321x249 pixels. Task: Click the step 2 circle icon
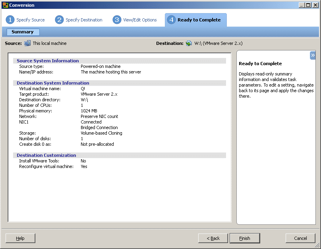click(x=59, y=20)
